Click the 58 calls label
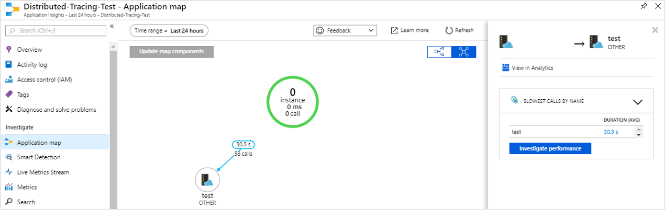Image resolution: width=665 pixels, height=210 pixels. click(x=243, y=154)
